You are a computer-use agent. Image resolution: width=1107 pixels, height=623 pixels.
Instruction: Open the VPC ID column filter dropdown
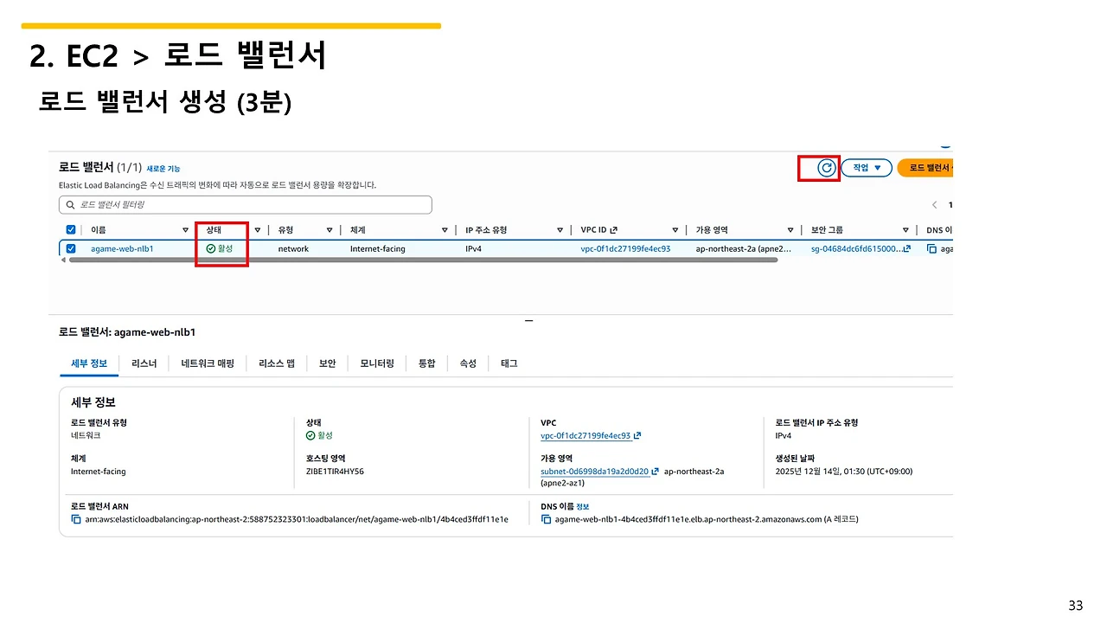pos(675,229)
